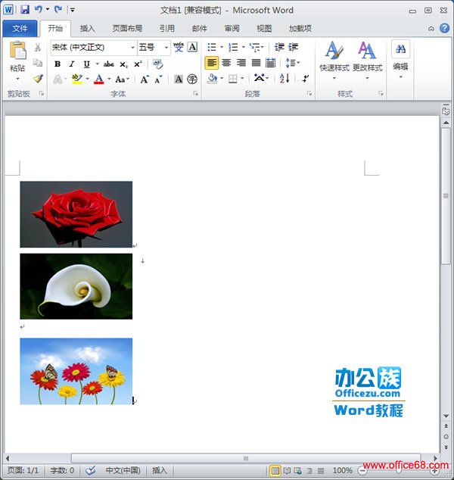Click the Grow Font icon

coord(145,79)
